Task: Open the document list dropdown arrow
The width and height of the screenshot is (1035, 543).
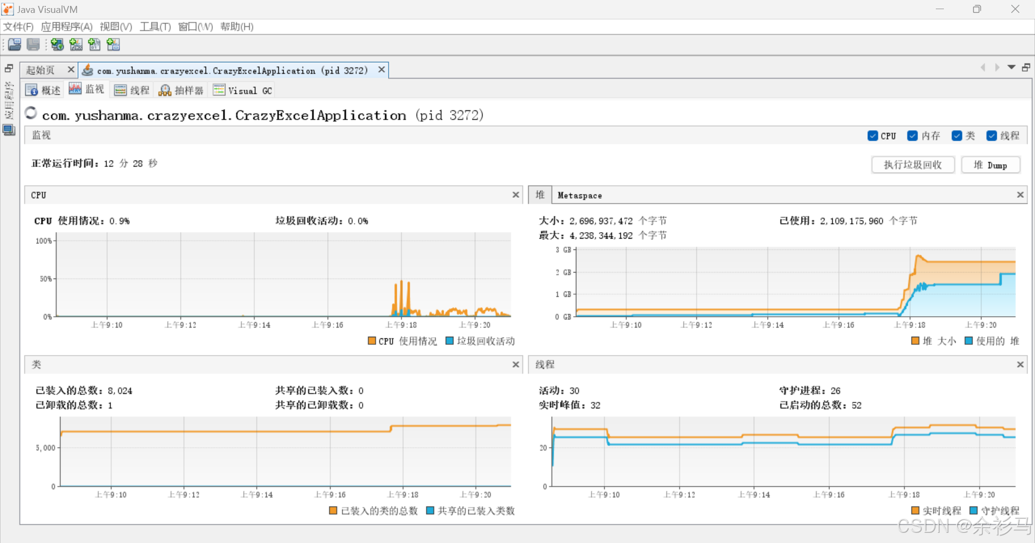Action: pyautogui.click(x=1011, y=67)
